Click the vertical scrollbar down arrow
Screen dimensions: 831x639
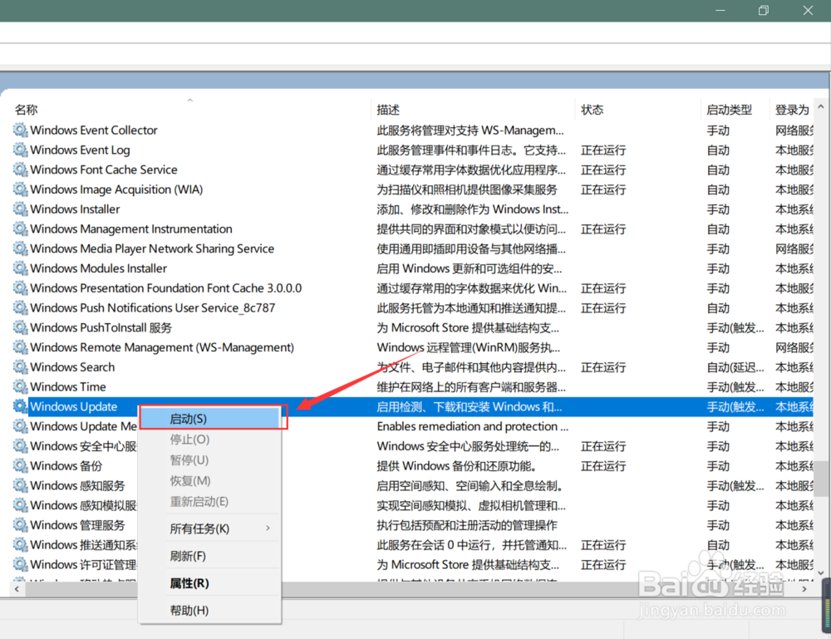(822, 573)
